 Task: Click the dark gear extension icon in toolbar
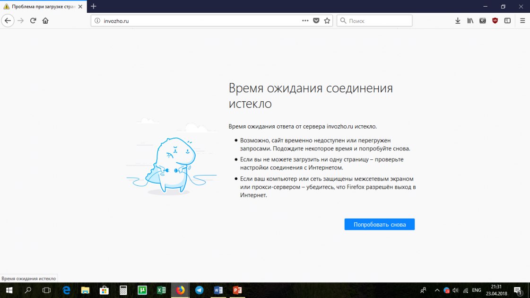(x=483, y=21)
